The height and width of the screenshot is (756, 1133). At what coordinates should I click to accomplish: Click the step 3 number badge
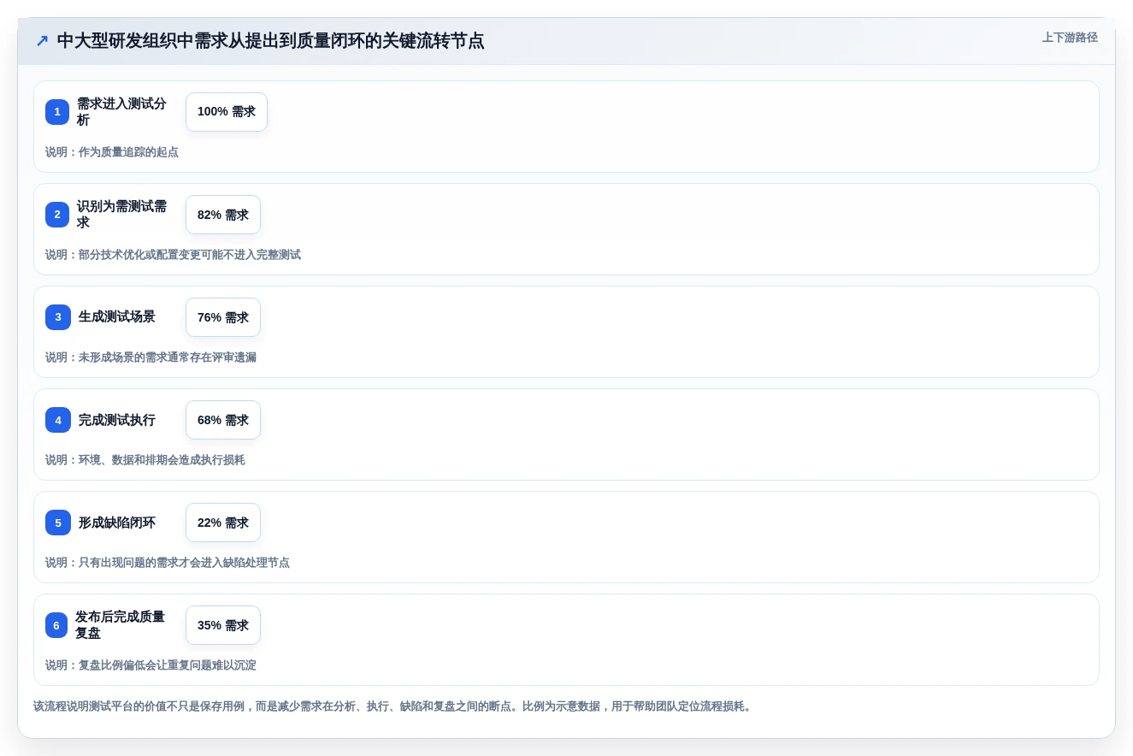[x=58, y=317]
